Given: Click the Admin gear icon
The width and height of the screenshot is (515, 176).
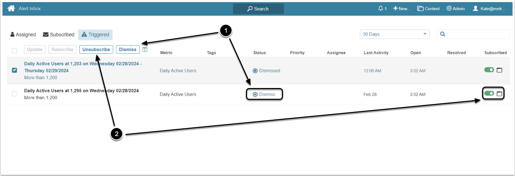Looking at the screenshot, I should [x=449, y=8].
